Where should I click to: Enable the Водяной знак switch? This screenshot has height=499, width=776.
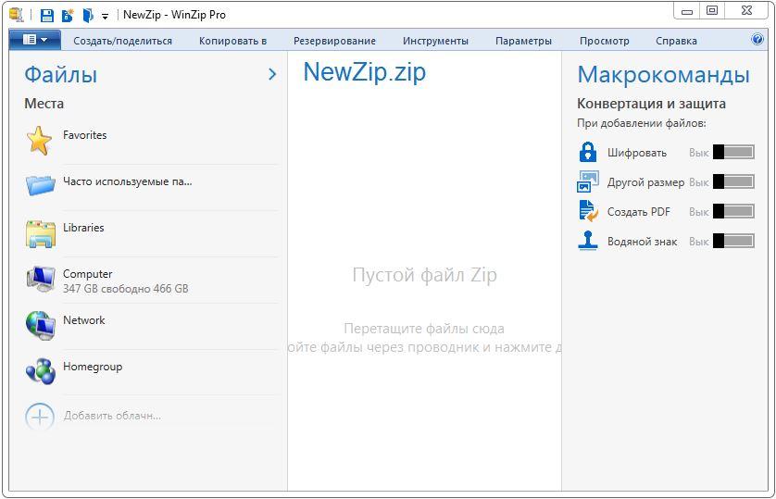[733, 241]
